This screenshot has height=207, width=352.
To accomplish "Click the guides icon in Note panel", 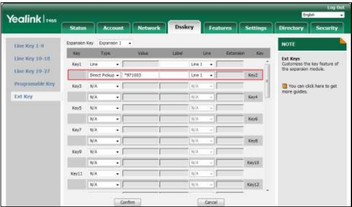I will pyautogui.click(x=284, y=86).
